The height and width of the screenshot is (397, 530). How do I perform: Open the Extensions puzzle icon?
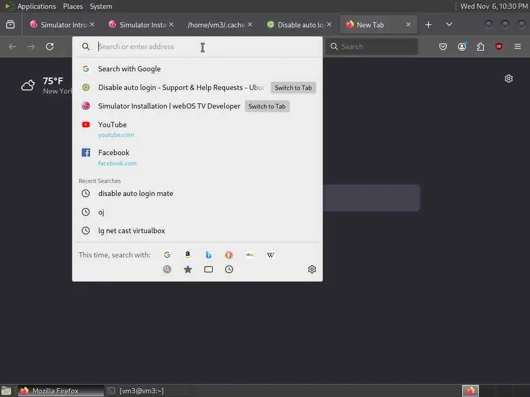[x=480, y=47]
